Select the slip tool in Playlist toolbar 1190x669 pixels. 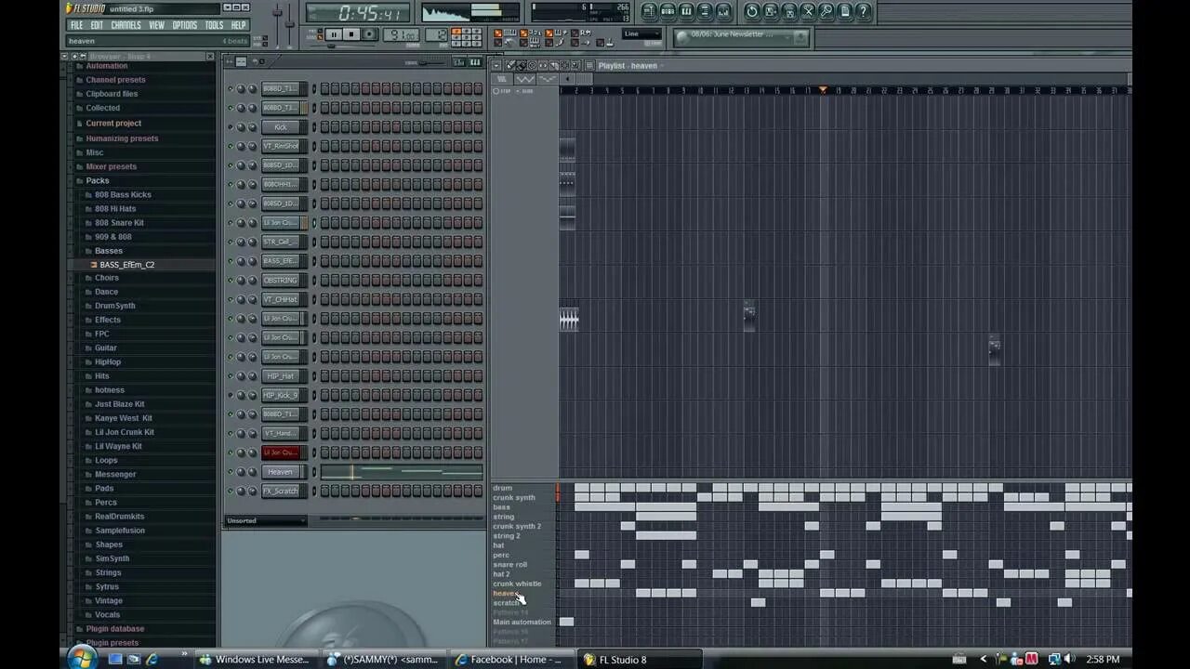click(543, 65)
